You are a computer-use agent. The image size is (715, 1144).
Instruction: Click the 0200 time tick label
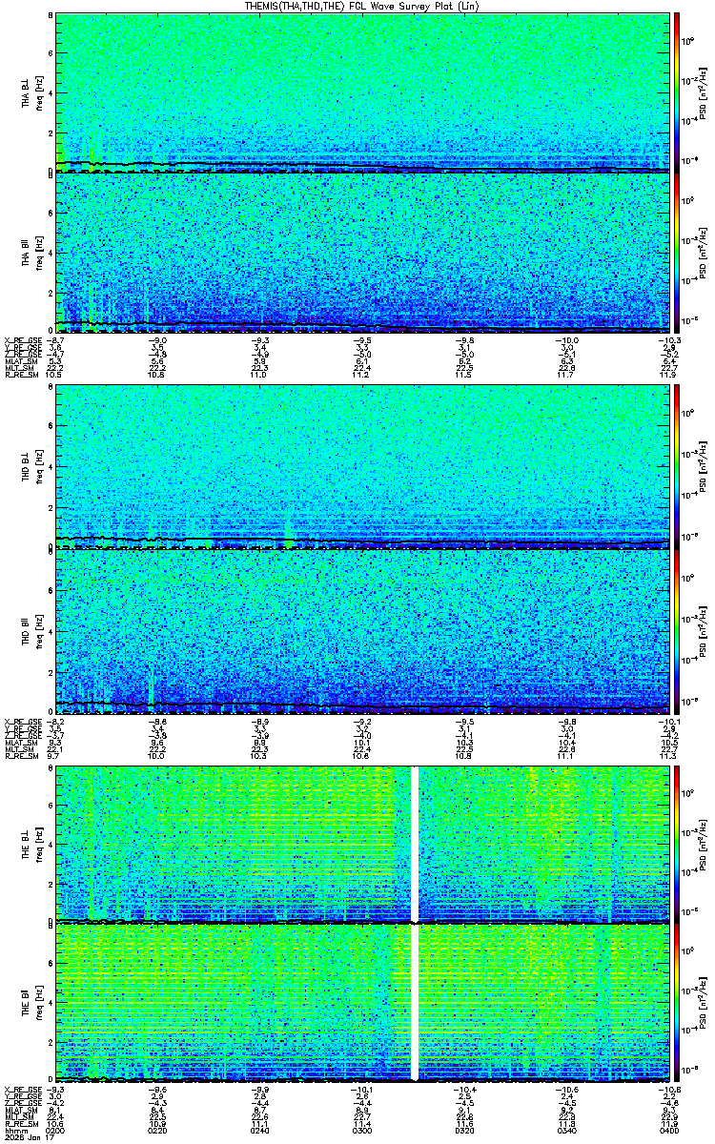point(55,1130)
